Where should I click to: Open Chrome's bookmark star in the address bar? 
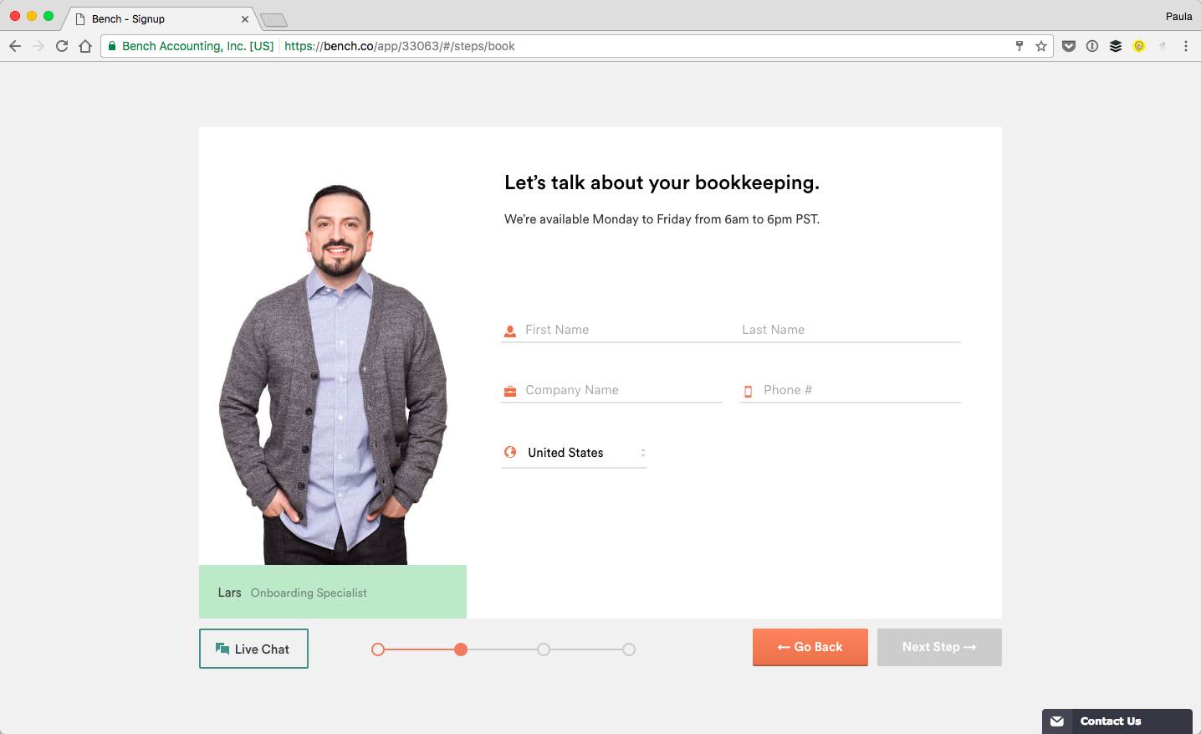(x=1041, y=46)
